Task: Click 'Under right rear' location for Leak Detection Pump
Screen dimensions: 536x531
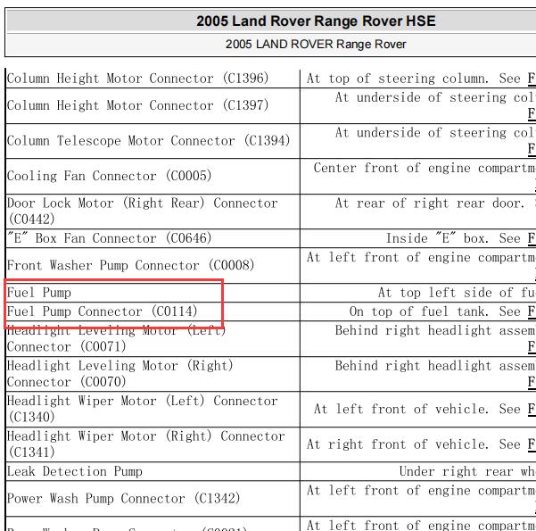Action: [x=456, y=471]
